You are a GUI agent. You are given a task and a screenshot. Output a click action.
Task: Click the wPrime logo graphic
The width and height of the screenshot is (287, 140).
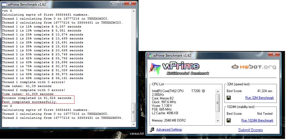(x=179, y=69)
